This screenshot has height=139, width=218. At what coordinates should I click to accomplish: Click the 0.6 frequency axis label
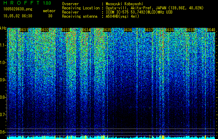[x=3, y=132]
